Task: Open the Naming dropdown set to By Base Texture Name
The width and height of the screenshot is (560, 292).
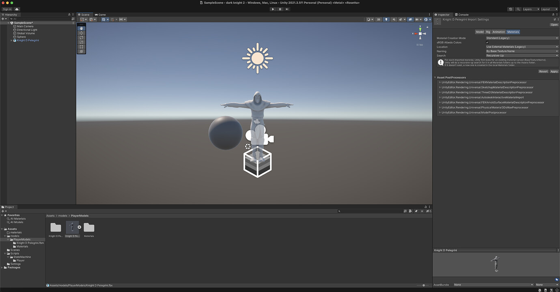Action: click(521, 51)
